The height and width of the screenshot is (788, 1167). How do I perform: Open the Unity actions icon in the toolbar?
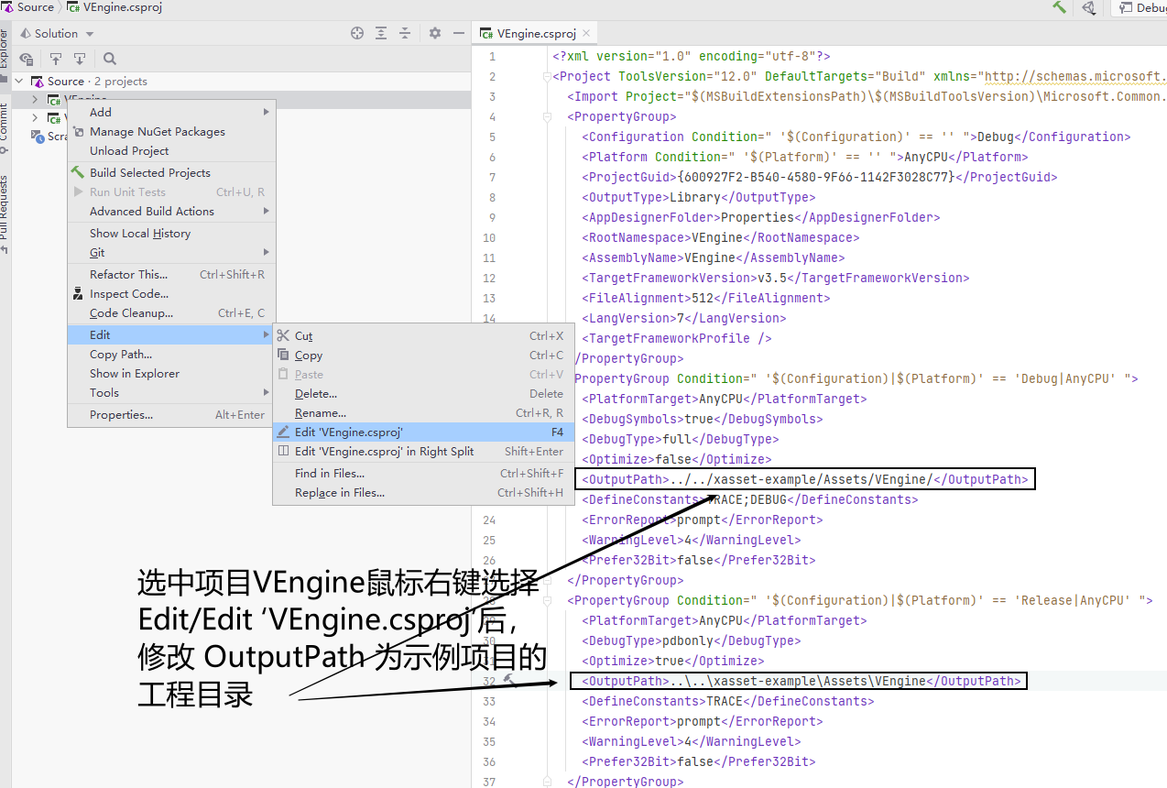(1087, 7)
